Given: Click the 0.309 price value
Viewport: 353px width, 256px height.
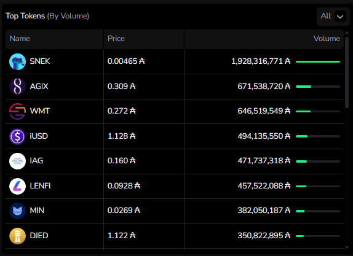Looking at the screenshot, I should point(122,87).
